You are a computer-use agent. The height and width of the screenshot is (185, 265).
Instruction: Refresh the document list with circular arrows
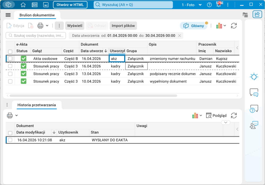[234, 26]
